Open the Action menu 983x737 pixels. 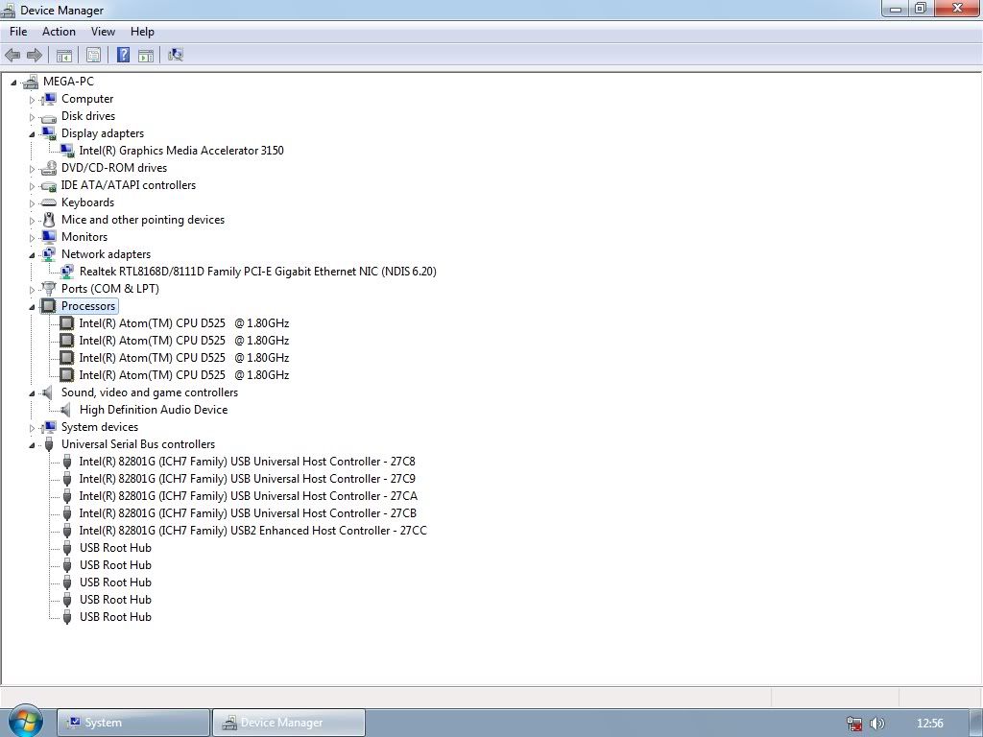click(59, 32)
